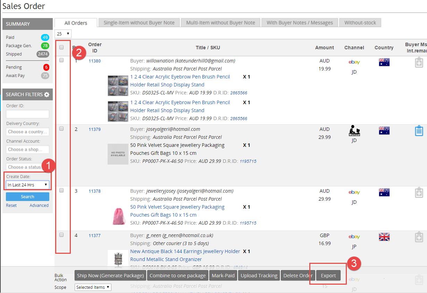Viewport: 427px width, 293px height.
Task: Click No Photo Available placeholder image
Action: click(x=118, y=154)
